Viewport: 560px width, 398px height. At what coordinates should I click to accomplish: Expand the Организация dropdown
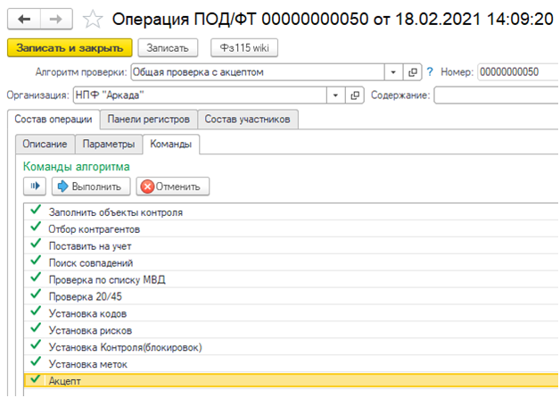(335, 95)
